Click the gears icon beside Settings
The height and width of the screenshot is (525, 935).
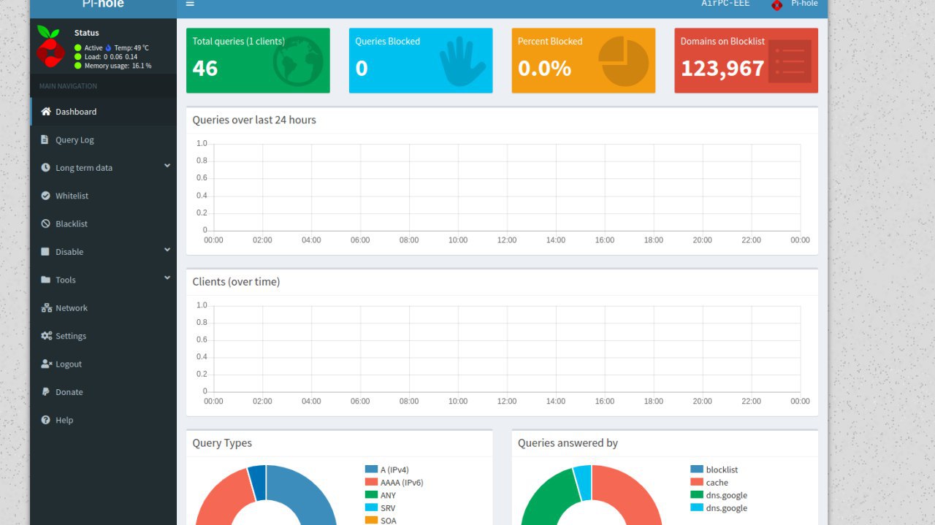(x=47, y=336)
